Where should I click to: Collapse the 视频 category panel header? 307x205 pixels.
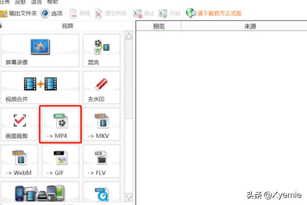(67, 25)
